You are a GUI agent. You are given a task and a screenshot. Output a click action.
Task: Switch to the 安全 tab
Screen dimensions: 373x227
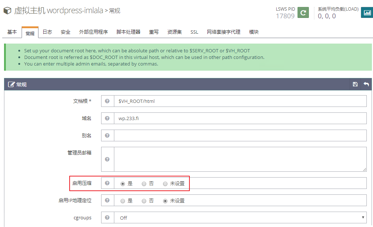(x=66, y=32)
